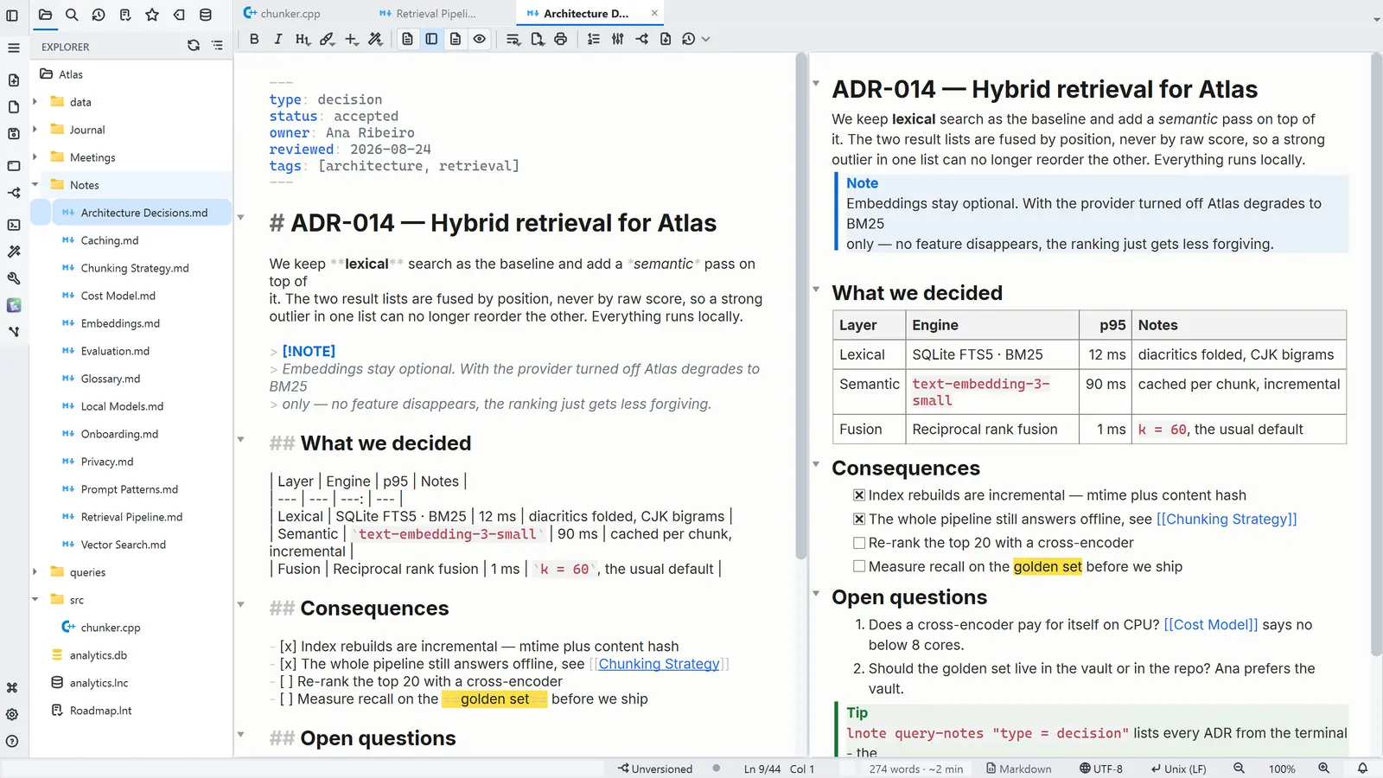
Task: Open the heading level picker
Action: (302, 39)
